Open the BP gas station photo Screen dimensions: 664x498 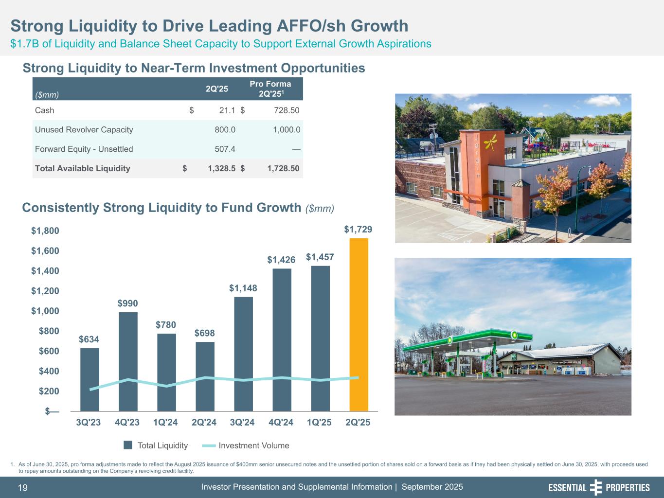pos(513,337)
